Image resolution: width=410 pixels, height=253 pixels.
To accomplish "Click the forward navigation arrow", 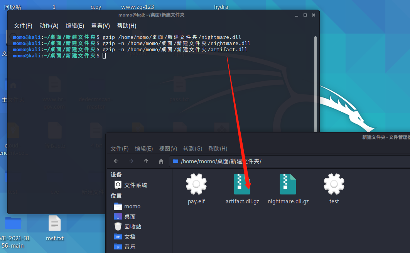I will [x=131, y=161].
